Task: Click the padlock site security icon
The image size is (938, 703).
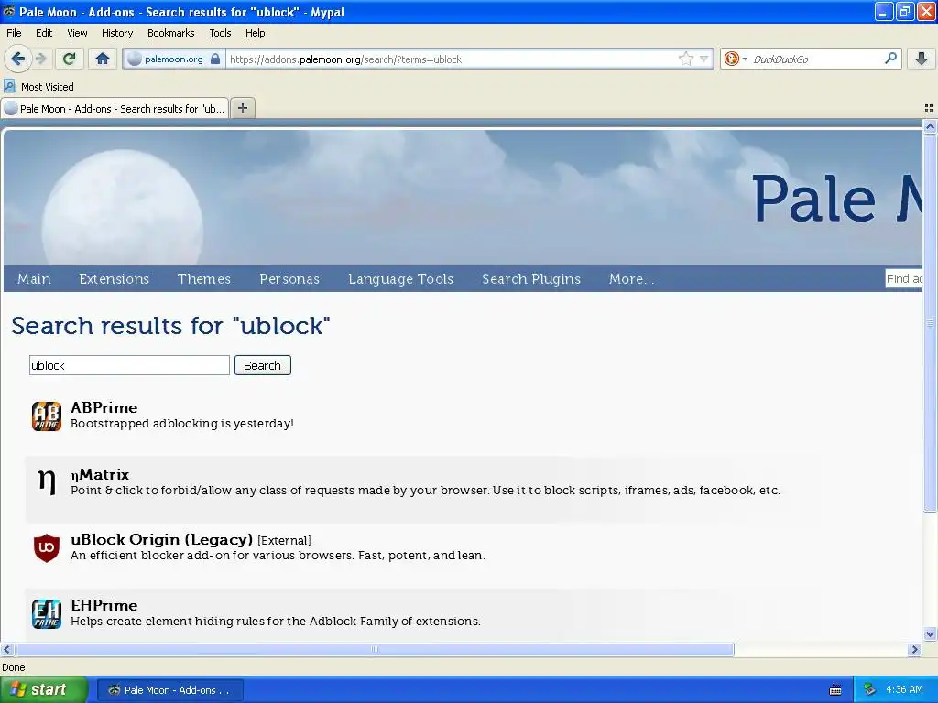Action: [216, 59]
